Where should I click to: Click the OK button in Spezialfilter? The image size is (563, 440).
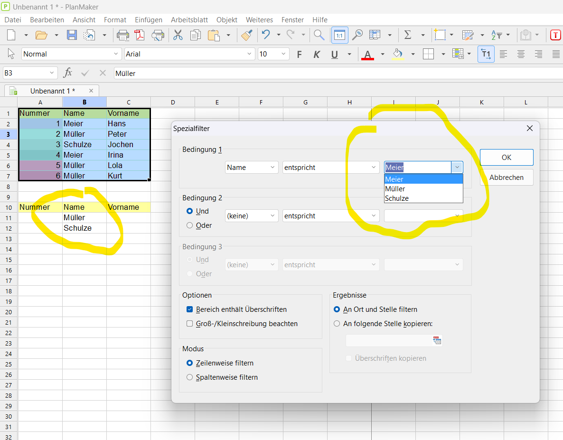tap(506, 158)
